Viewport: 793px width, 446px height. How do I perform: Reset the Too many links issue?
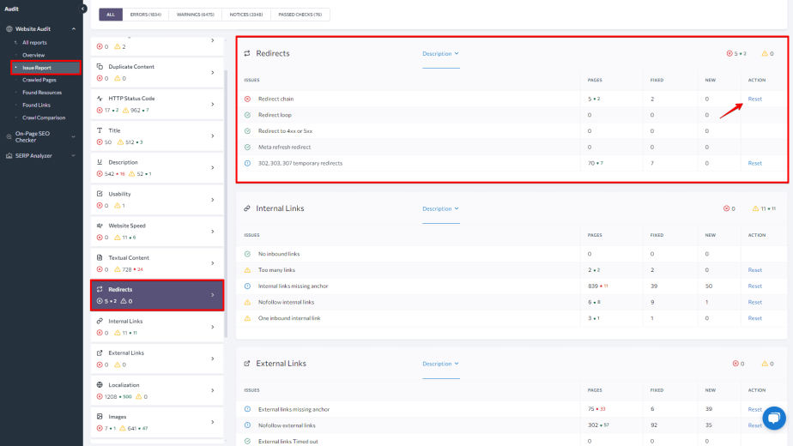coord(754,270)
